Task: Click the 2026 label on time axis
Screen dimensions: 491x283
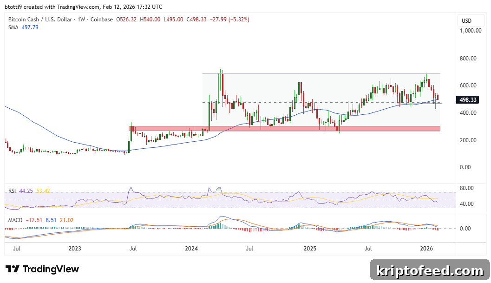Action: click(x=426, y=249)
